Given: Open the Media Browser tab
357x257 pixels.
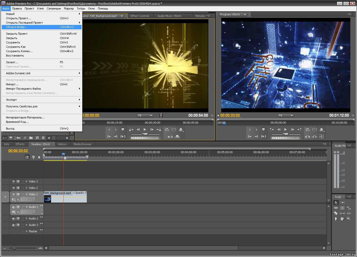Looking at the screenshot, I should click(x=82, y=144).
